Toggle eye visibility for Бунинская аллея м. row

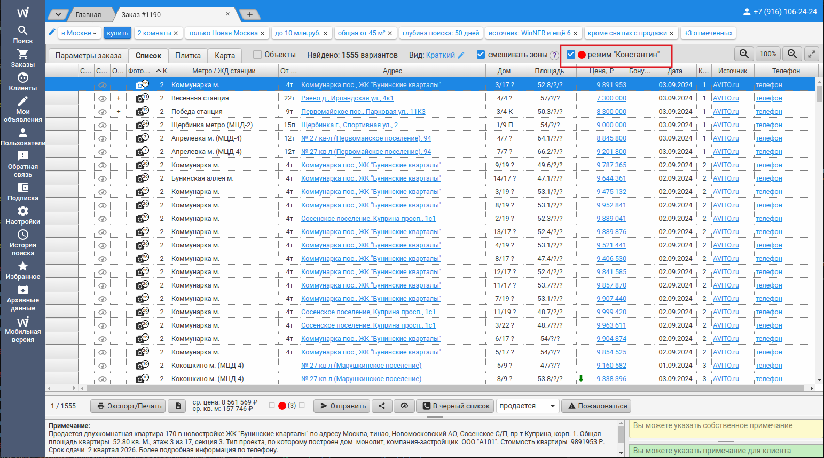pyautogui.click(x=102, y=178)
